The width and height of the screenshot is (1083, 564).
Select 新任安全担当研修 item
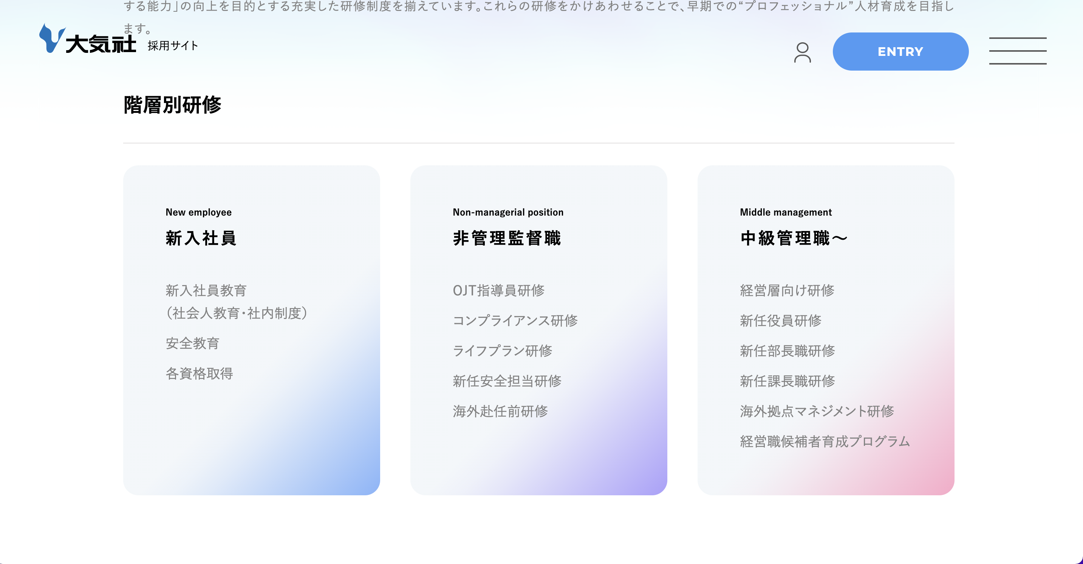click(x=507, y=381)
